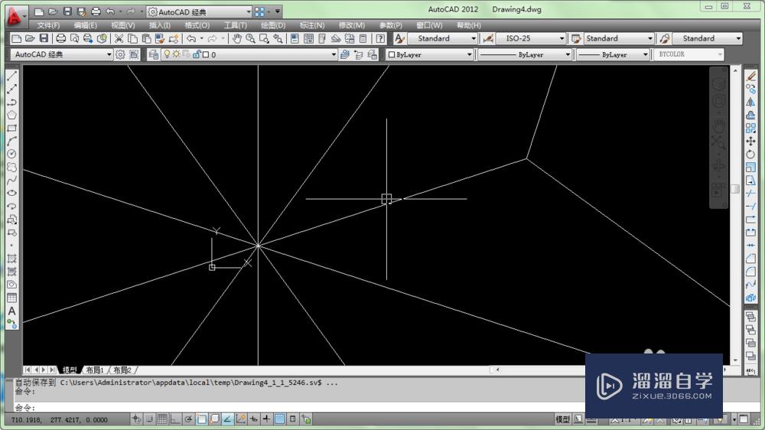Toggle Polar Tracking in status bar

[188, 419]
